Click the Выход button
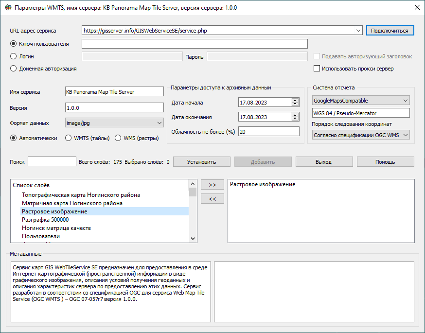This screenshot has width=425, height=333. [x=324, y=161]
